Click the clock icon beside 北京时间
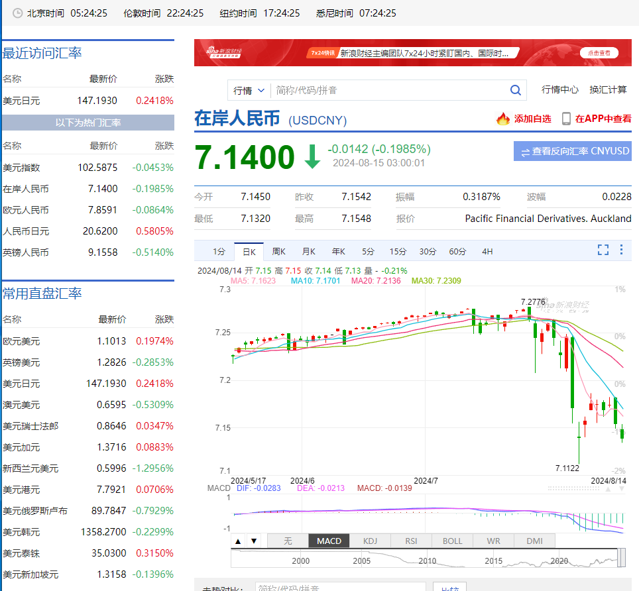This screenshot has height=591, width=639. [x=17, y=13]
